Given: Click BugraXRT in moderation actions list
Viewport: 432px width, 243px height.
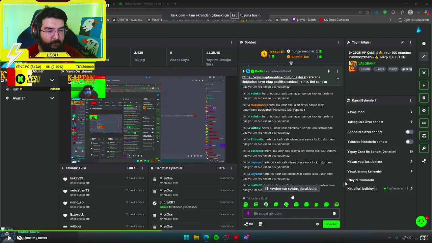Looking at the screenshot, I should click(167, 202).
